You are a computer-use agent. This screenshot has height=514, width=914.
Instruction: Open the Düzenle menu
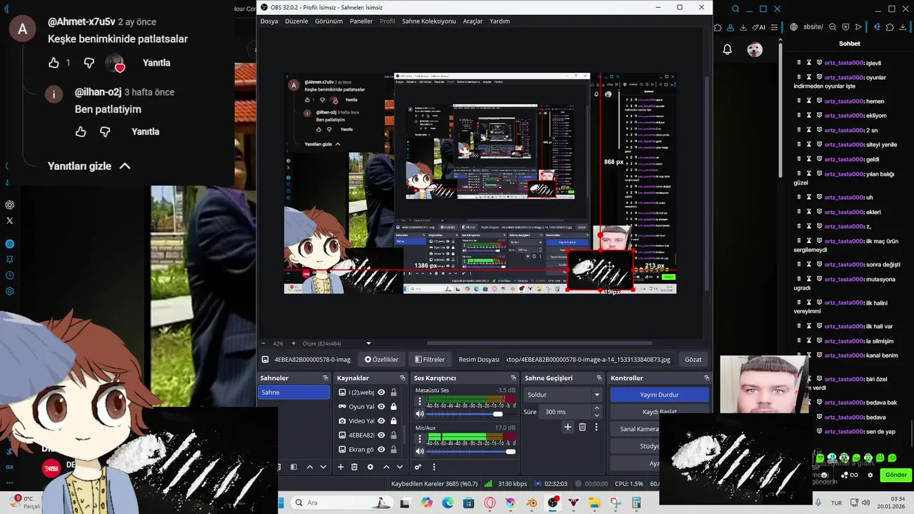click(x=296, y=21)
